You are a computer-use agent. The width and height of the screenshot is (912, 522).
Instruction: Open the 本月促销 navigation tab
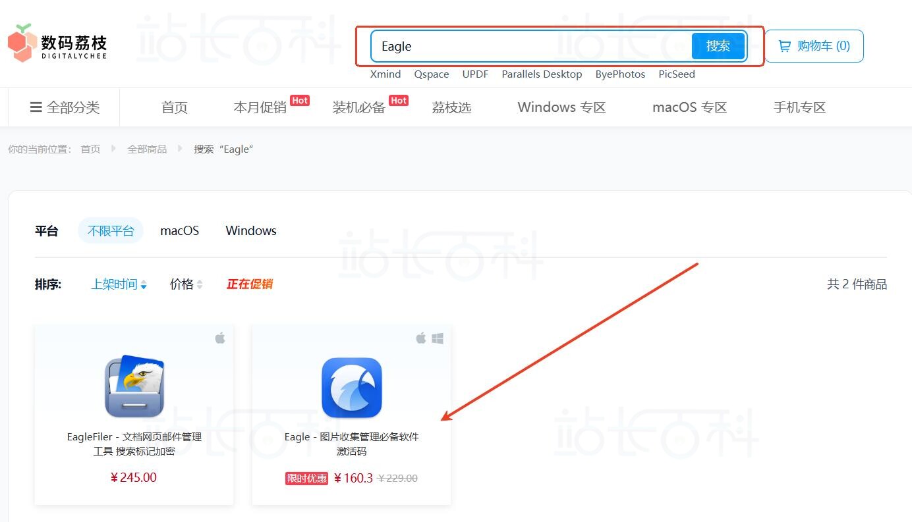(x=260, y=107)
